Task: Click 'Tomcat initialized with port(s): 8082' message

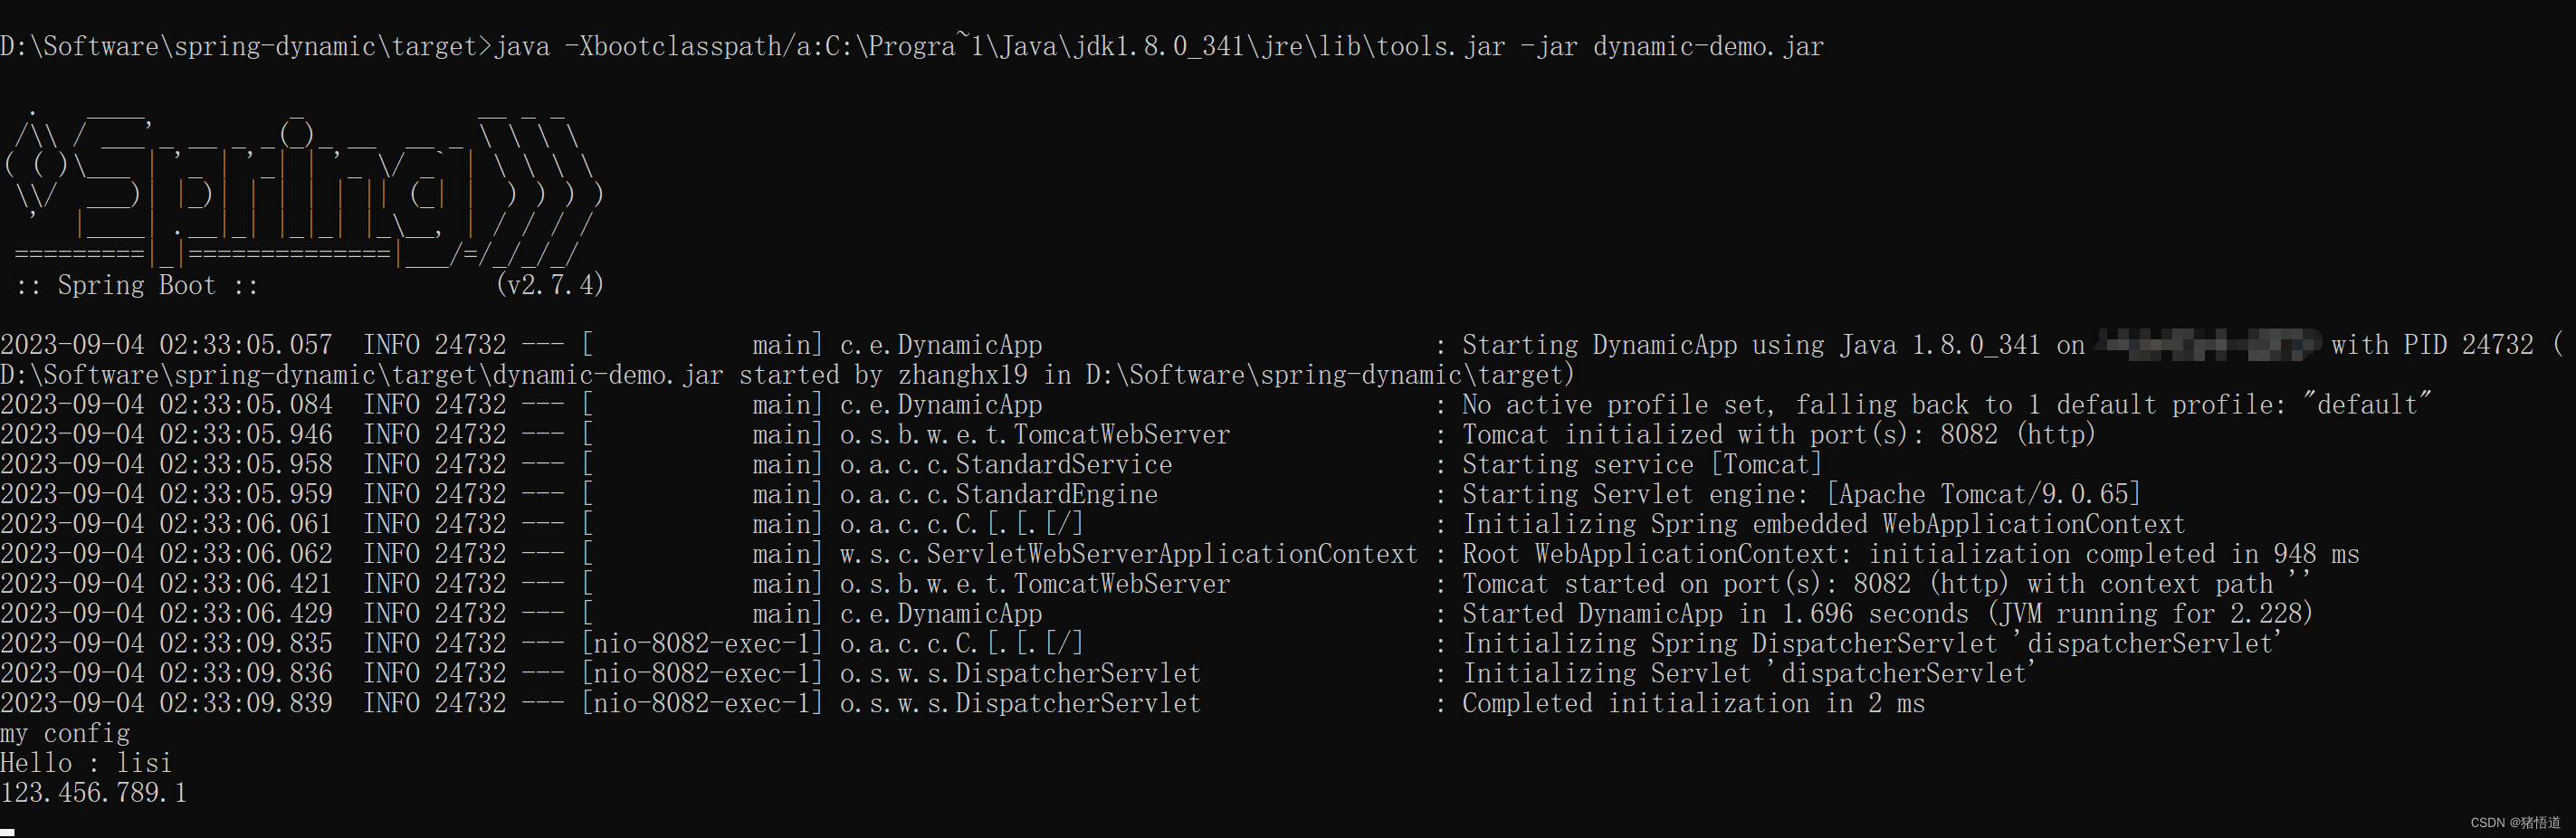Action: [1778, 434]
